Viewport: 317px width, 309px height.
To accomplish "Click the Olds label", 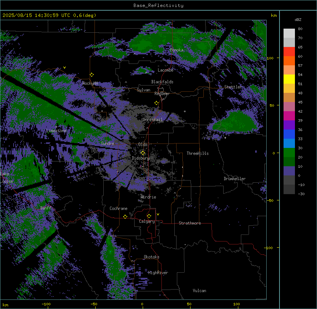I will point(143,145).
